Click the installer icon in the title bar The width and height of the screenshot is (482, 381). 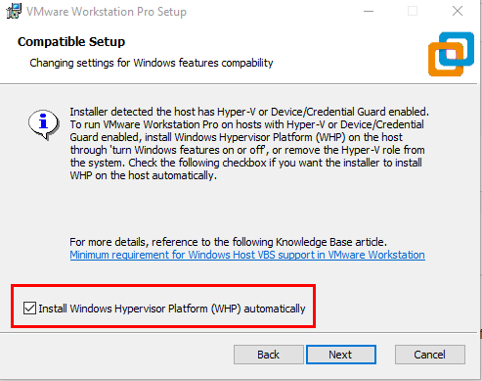click(14, 11)
